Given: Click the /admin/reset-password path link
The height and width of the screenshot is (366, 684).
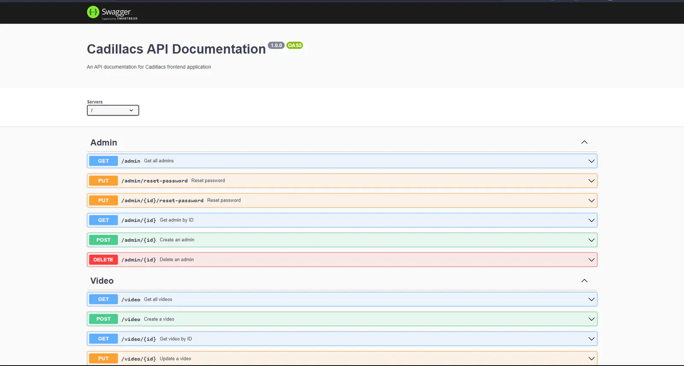Looking at the screenshot, I should pos(154,181).
